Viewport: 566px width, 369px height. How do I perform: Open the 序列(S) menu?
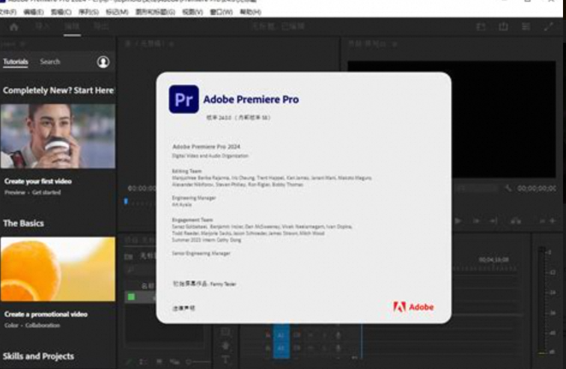(x=88, y=12)
